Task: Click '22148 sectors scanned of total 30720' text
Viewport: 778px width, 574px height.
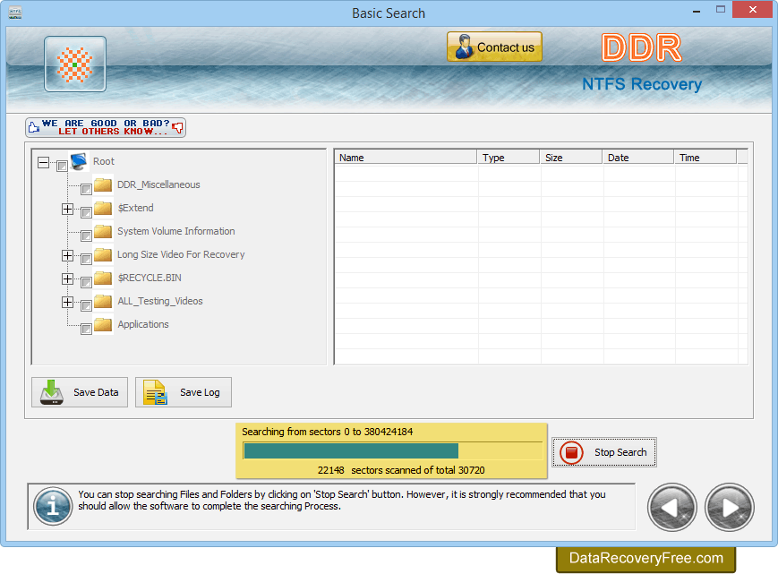Action: (x=401, y=470)
